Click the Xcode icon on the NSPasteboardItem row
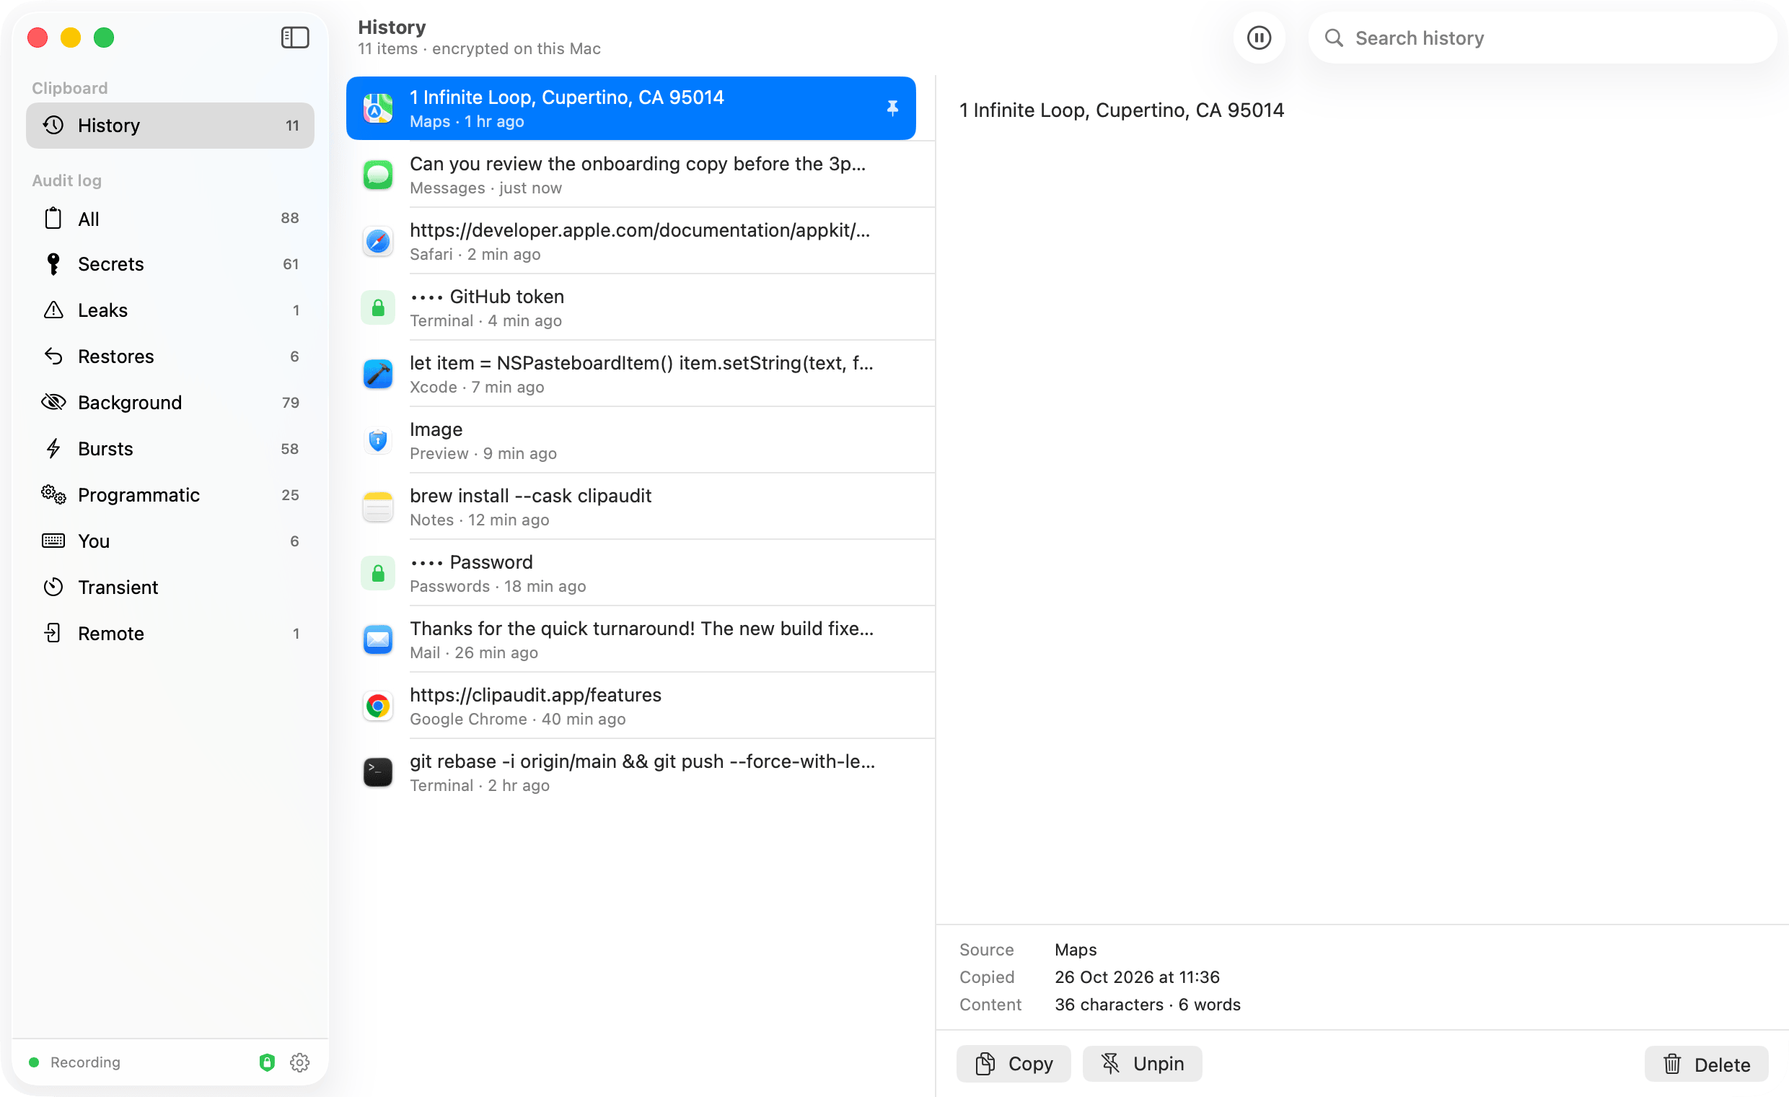This screenshot has height=1097, width=1789. pyautogui.click(x=377, y=374)
